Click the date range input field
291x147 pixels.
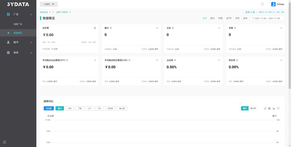click(267, 18)
